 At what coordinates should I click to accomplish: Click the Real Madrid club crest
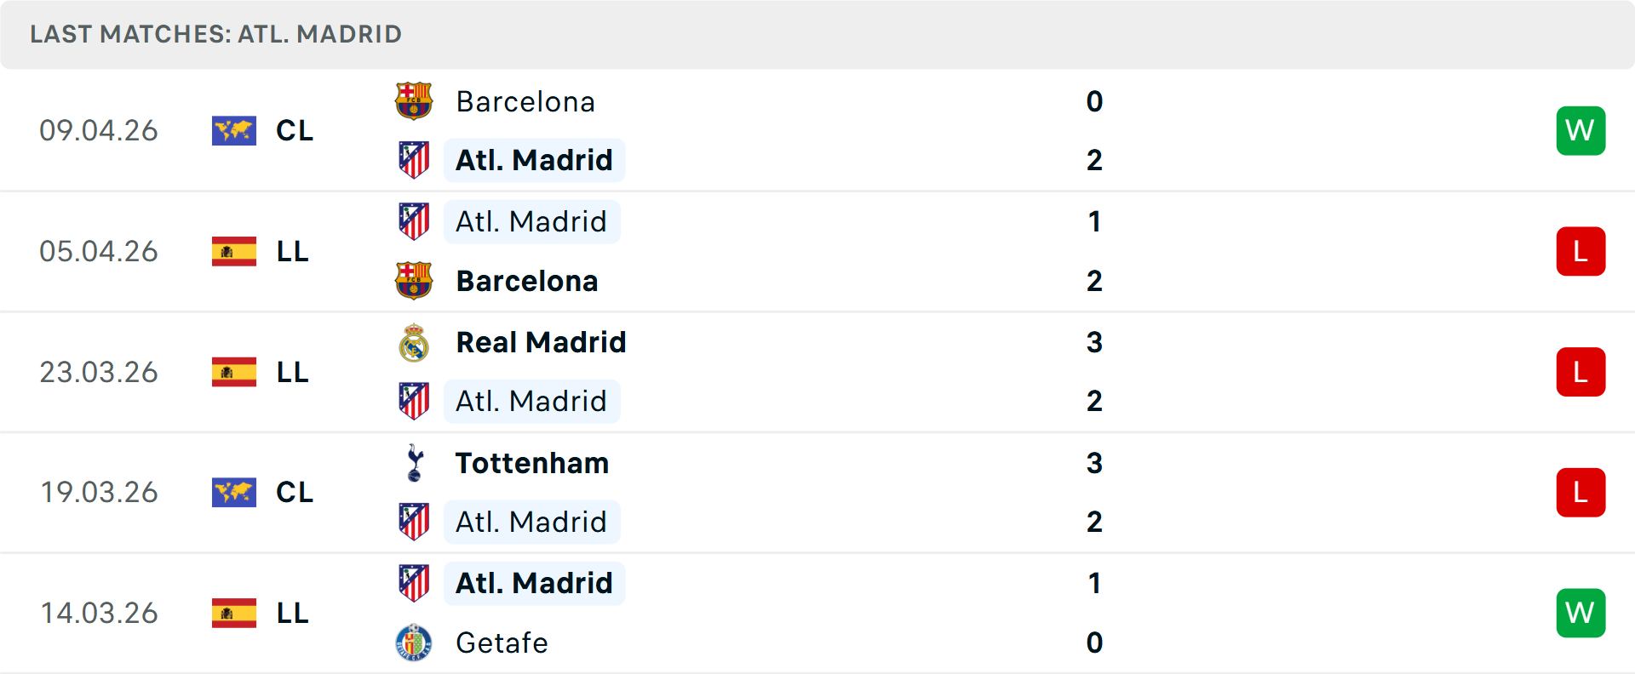tap(415, 342)
